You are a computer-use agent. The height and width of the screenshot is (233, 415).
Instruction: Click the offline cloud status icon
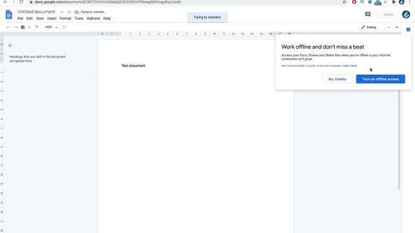pos(77,12)
